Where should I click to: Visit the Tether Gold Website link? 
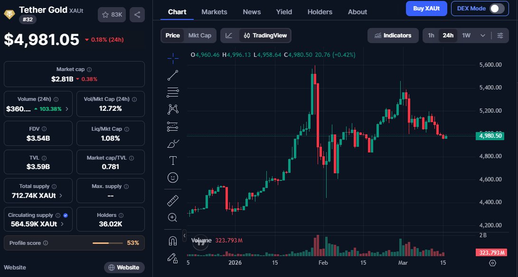pos(124,268)
